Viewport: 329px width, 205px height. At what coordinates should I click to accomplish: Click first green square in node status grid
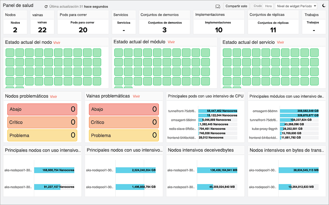pos(10,53)
